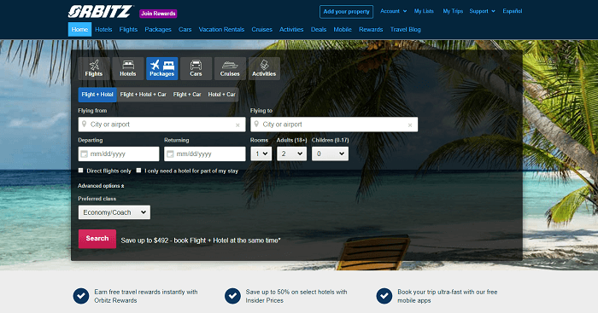598x313 pixels.
Task: Click the Flying to location pin icon
Action: pos(256,125)
